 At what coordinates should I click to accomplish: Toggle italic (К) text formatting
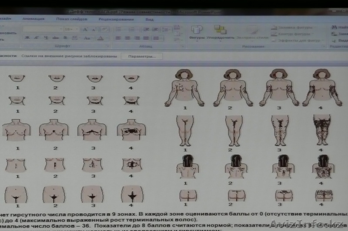click(x=36, y=38)
